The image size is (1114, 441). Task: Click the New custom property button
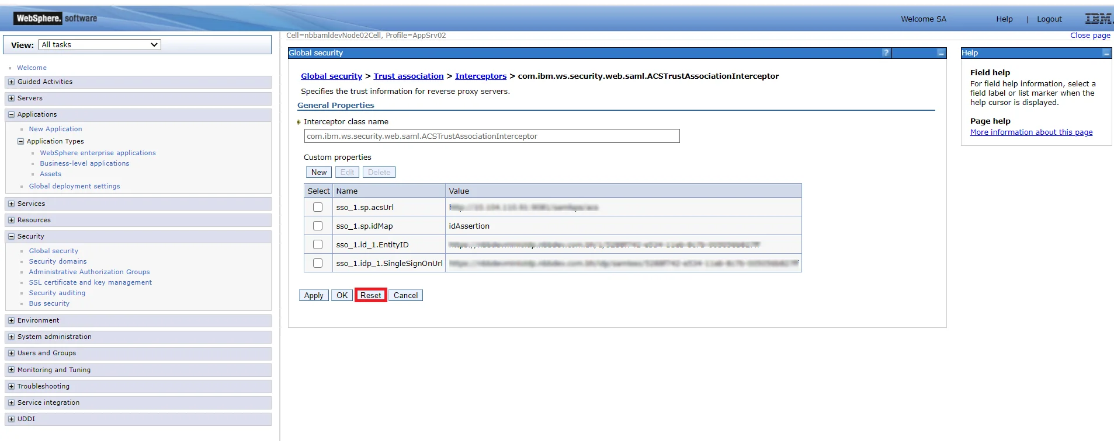[319, 172]
